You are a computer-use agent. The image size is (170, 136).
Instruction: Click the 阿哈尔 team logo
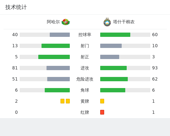pyautogui.click(x=65, y=22)
